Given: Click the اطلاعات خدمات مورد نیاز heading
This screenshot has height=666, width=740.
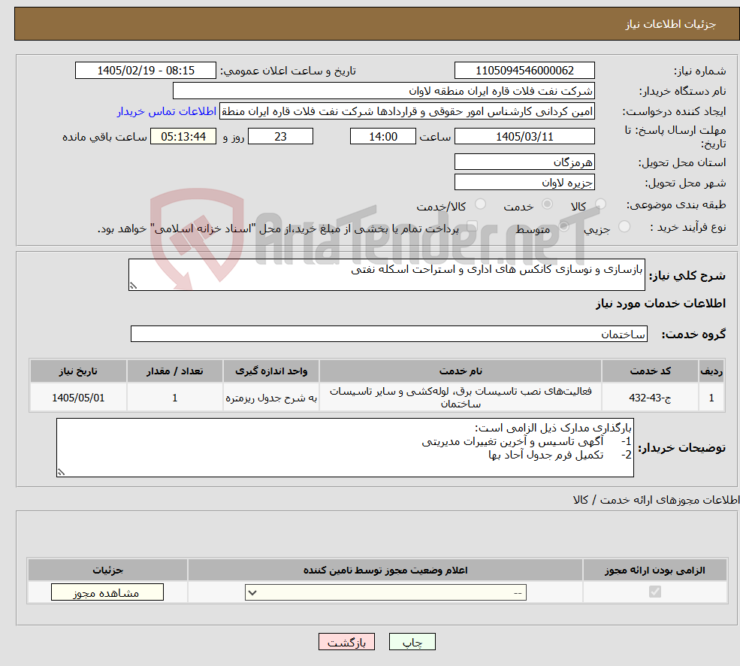Looking at the screenshot, I should 660,303.
